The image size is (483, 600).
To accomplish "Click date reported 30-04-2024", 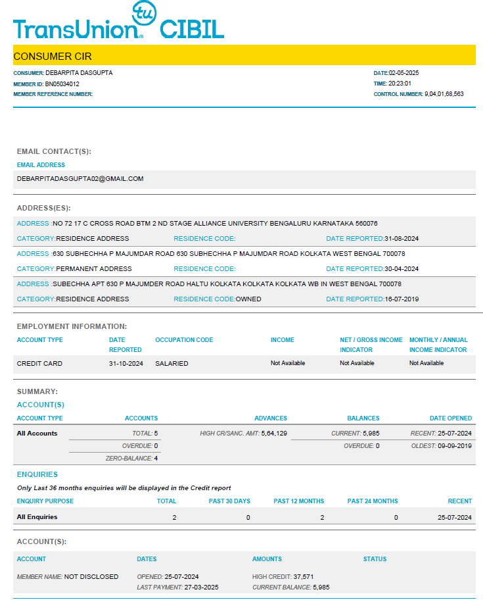I will tap(402, 268).
